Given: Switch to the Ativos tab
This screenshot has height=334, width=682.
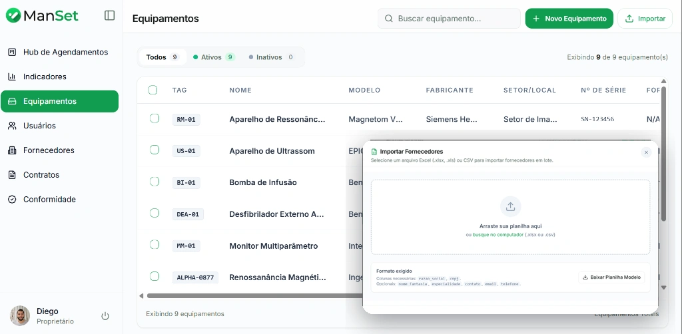Looking at the screenshot, I should (x=214, y=57).
